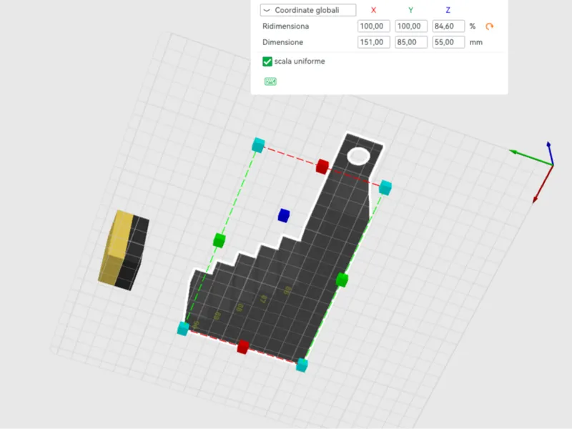Select the upper red X-axis scale handle
The width and height of the screenshot is (572, 429).
(x=322, y=166)
